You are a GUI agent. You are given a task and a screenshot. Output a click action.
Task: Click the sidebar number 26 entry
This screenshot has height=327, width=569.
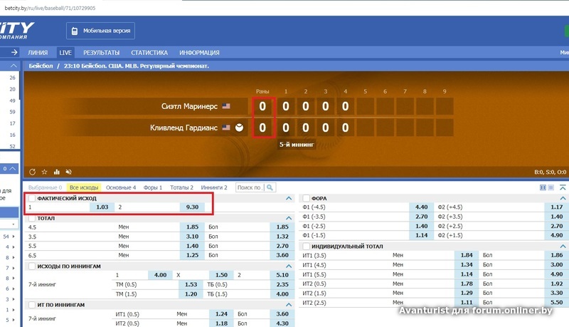click(x=12, y=78)
